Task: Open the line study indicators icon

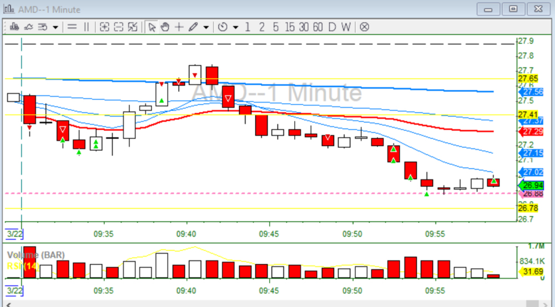Action: point(28,27)
